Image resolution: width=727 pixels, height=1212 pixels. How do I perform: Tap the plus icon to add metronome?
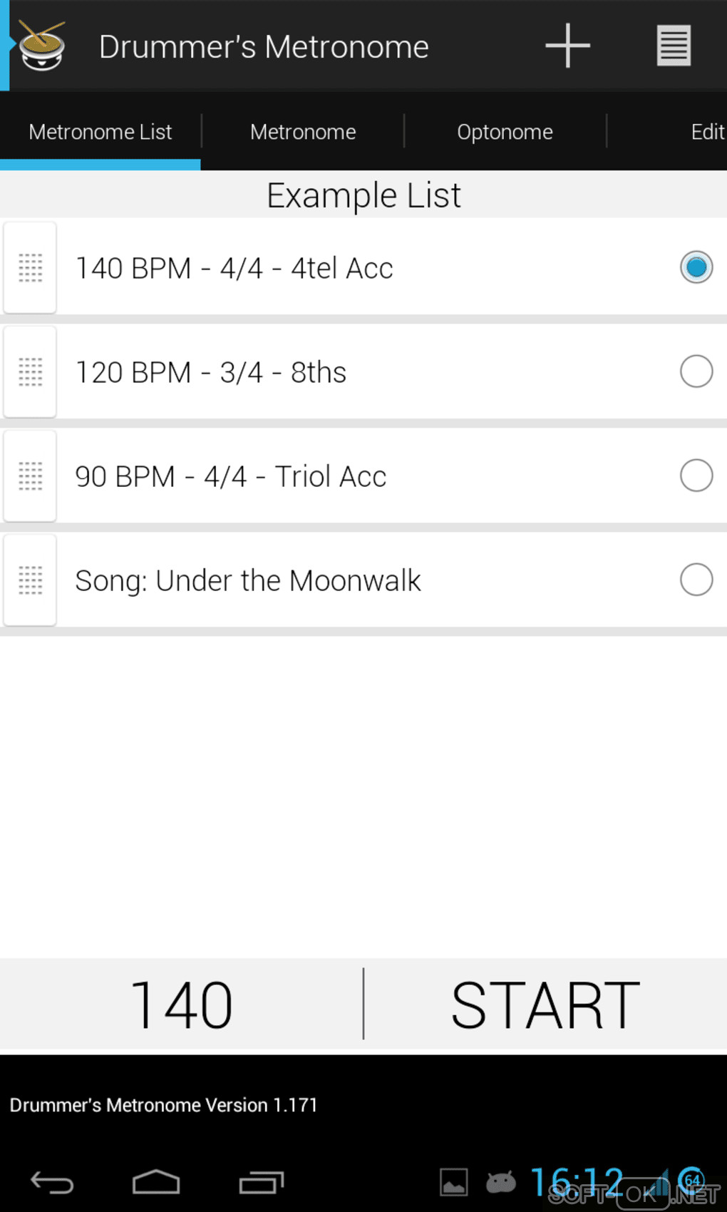tap(567, 46)
